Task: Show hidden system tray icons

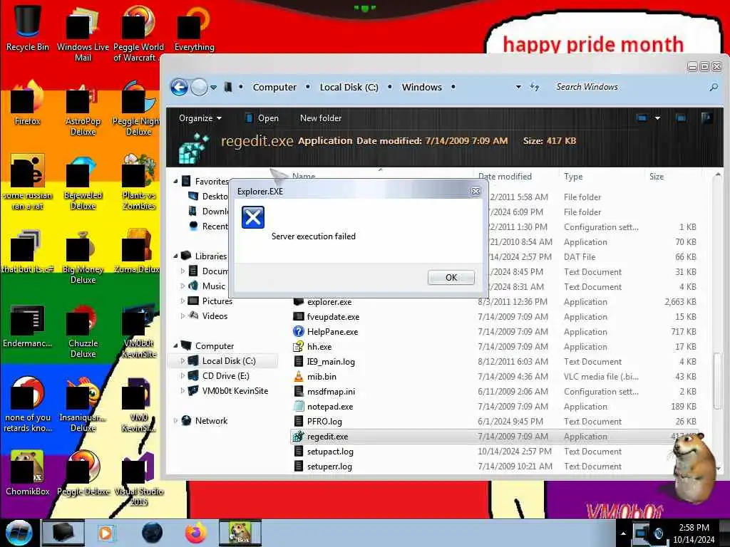Action: 623,533
